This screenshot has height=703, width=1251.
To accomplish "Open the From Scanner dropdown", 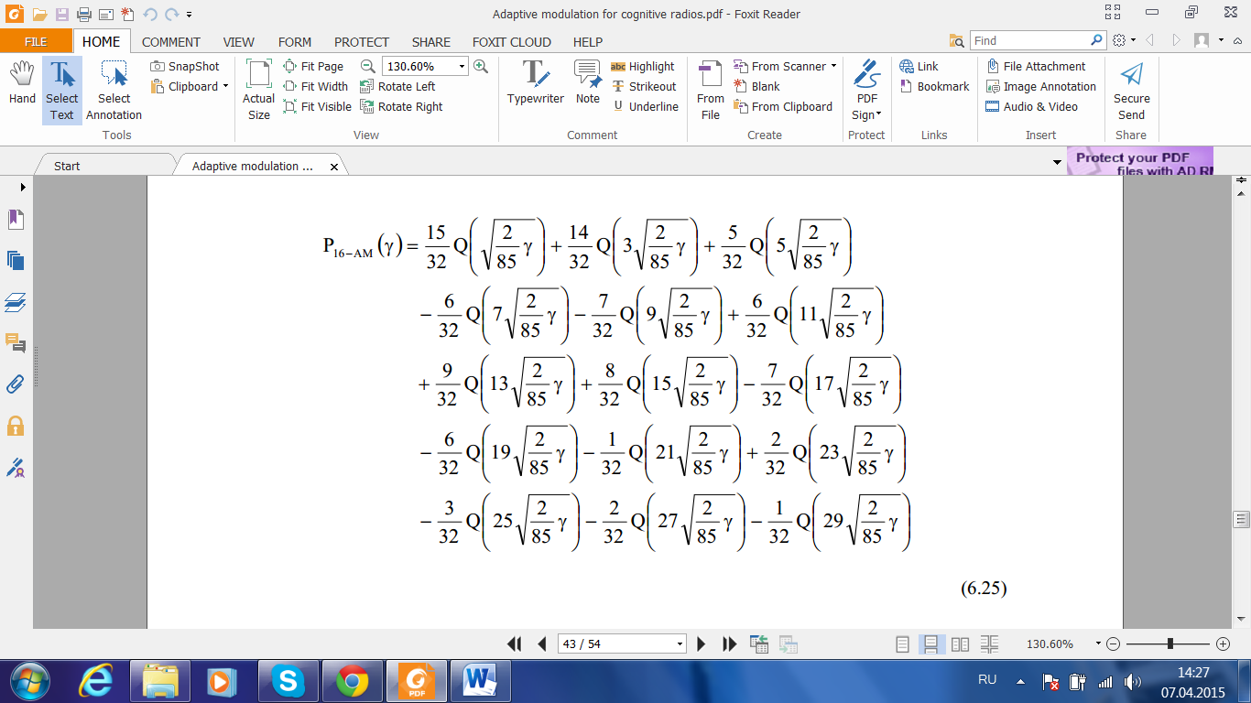I will coord(785,66).
